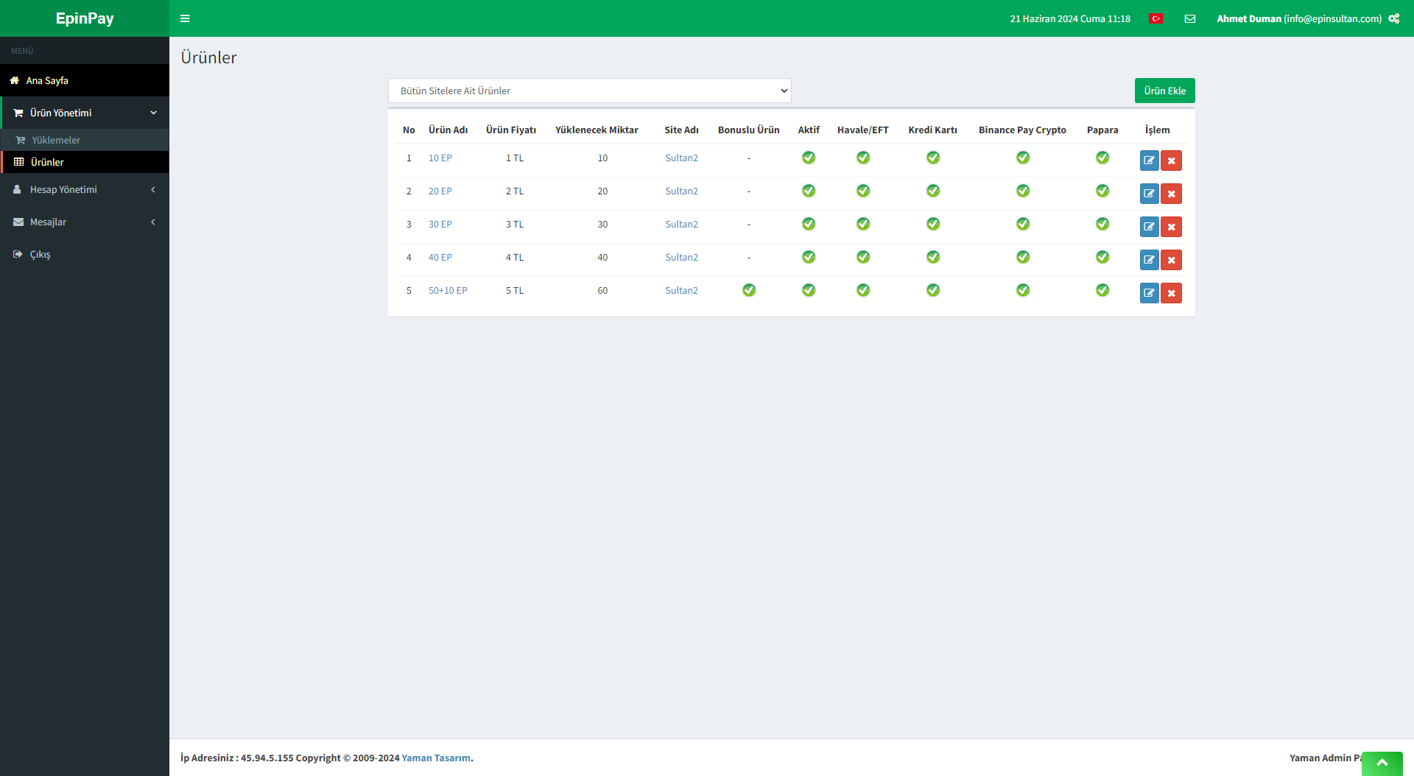Open the Bütün Sitelere Ait Ürünler dropdown
The width and height of the screenshot is (1414, 776).
(589, 91)
